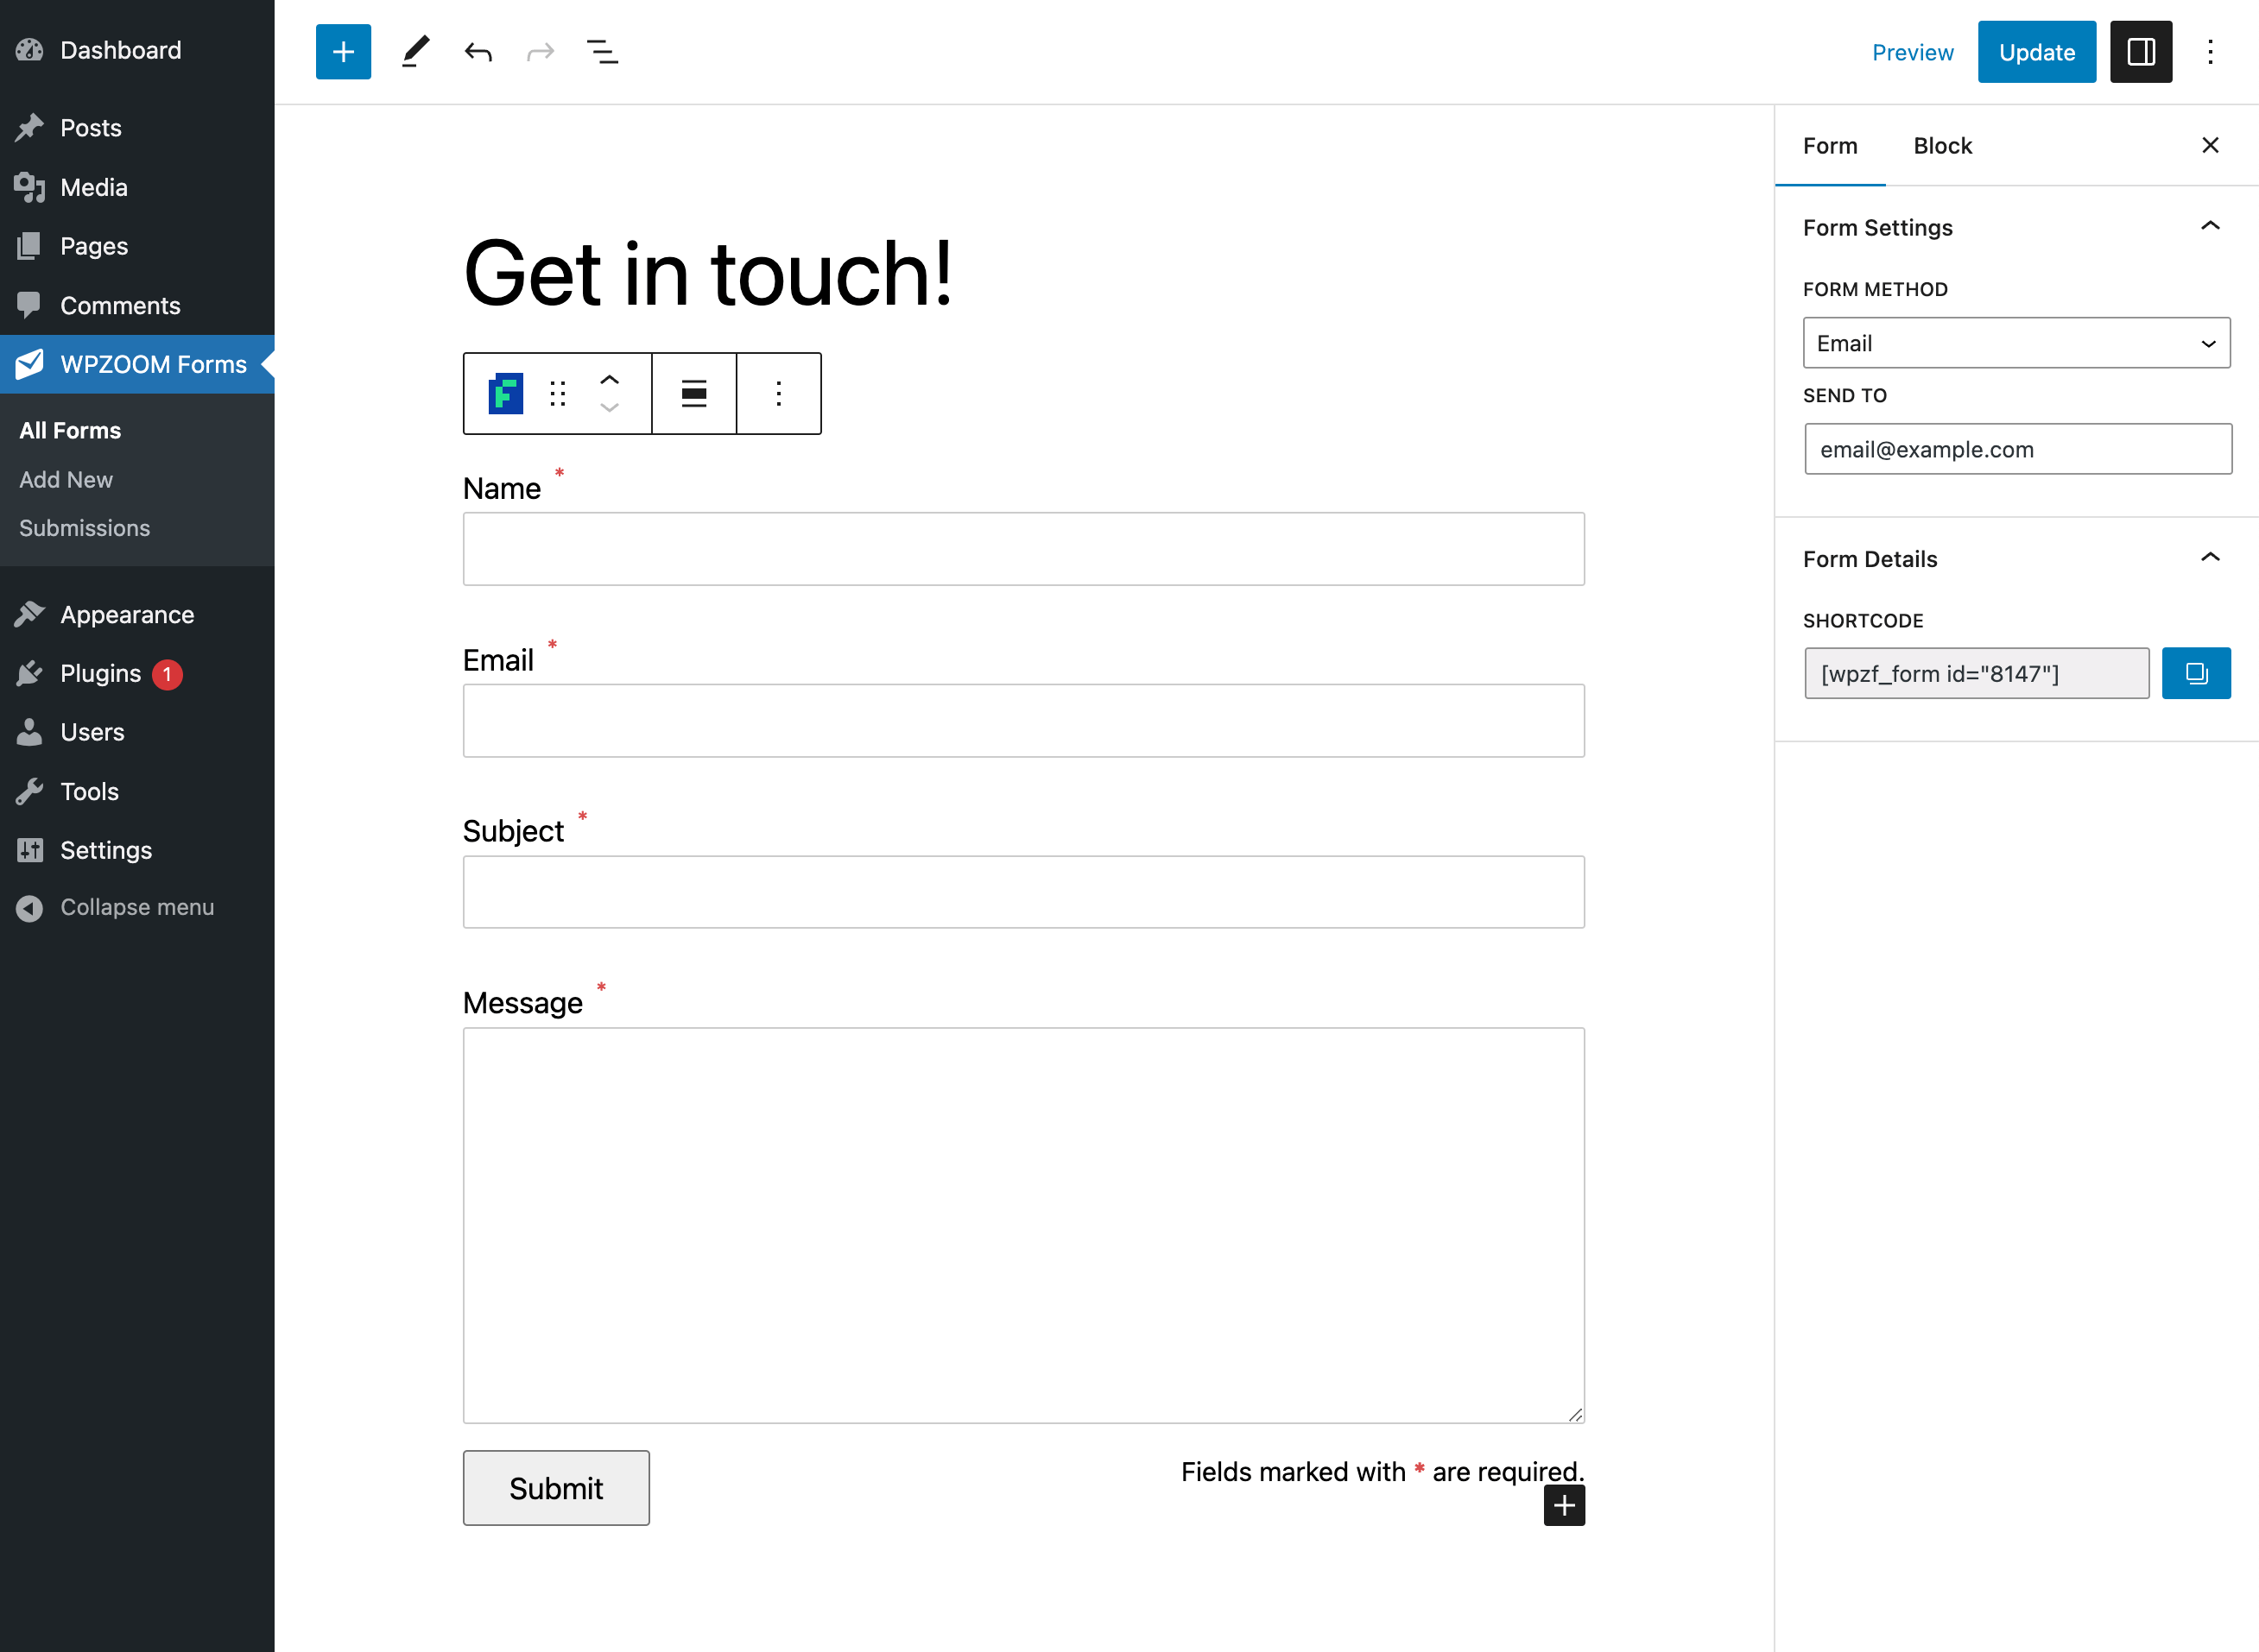Collapse the admin menu
The width and height of the screenshot is (2259, 1652).
pos(137,907)
